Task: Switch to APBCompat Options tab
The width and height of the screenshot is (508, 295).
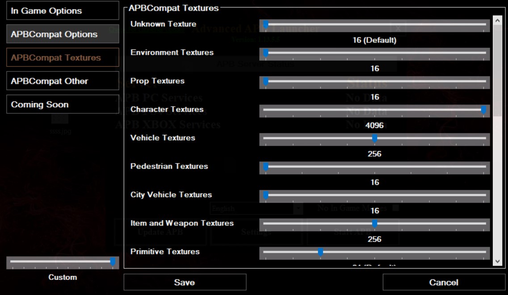Action: [x=63, y=34]
